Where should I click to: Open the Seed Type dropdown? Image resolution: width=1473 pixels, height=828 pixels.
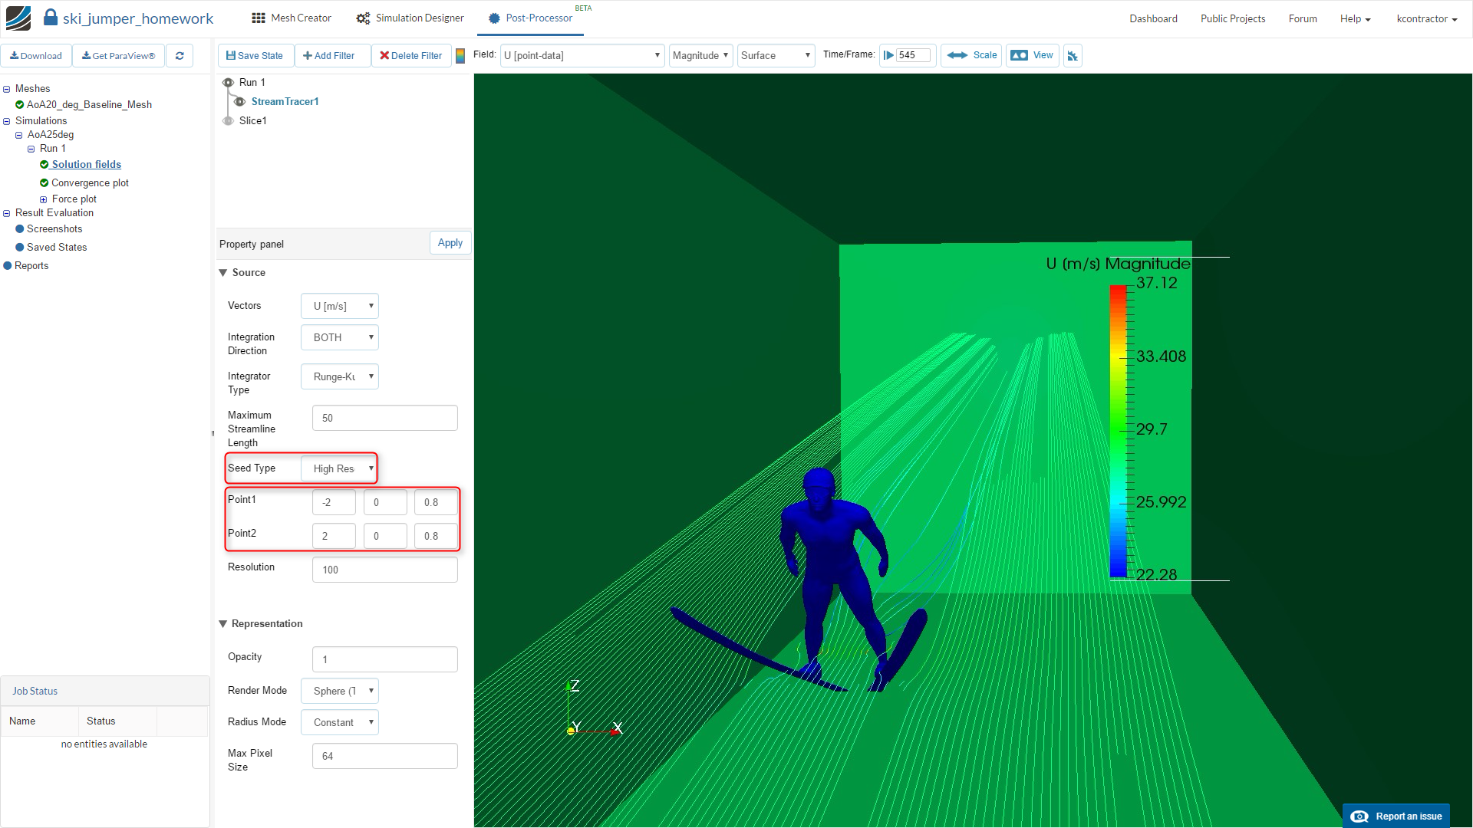click(x=340, y=468)
